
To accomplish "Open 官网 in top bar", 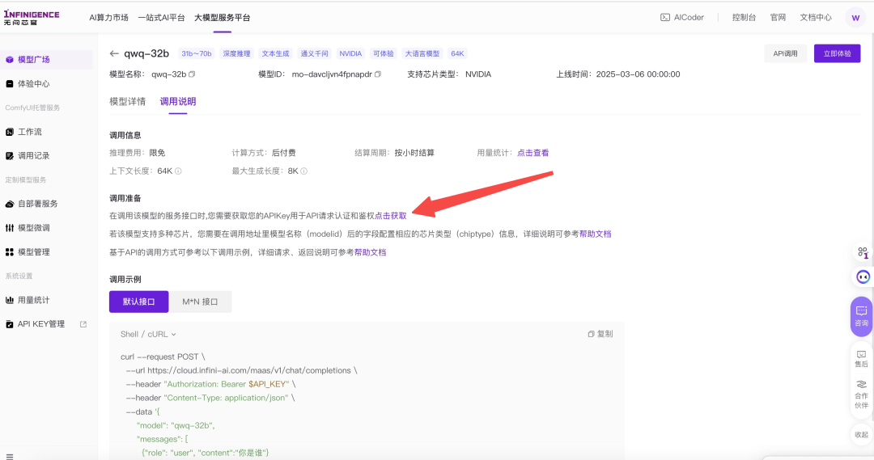I will coord(778,17).
